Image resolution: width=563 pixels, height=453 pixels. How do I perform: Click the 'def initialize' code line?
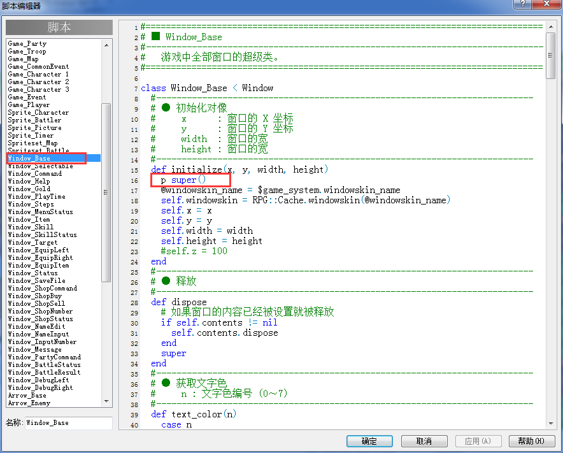239,169
